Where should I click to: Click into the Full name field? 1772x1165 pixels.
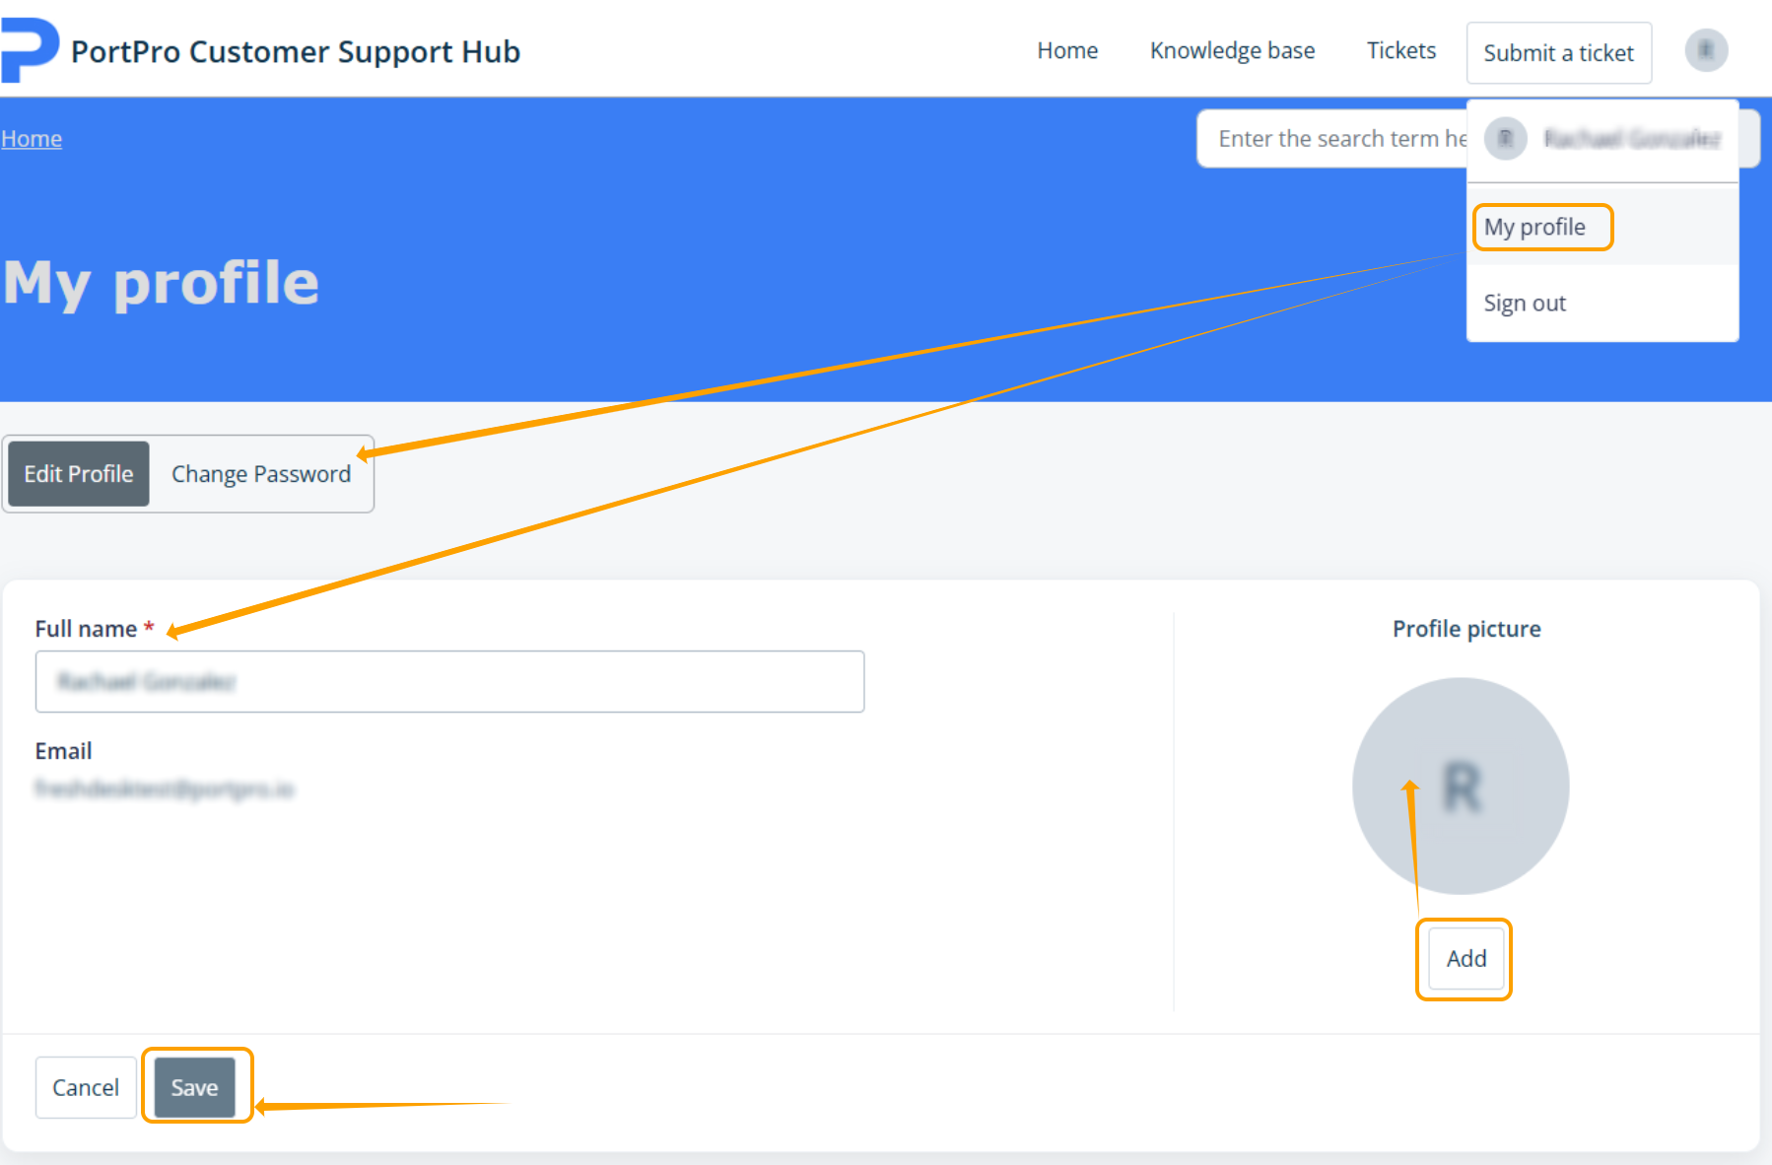pos(449,681)
